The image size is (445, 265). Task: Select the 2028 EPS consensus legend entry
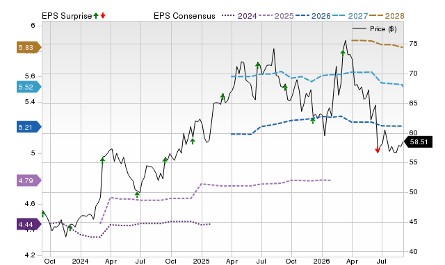[x=387, y=16]
